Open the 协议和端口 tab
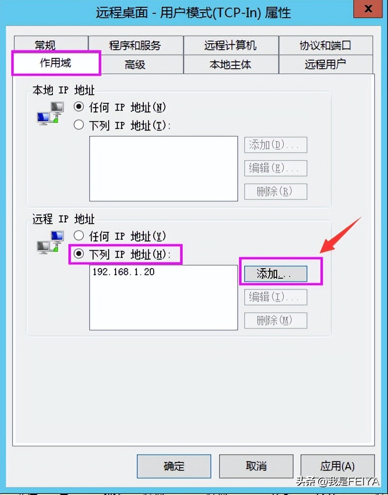The width and height of the screenshot is (388, 495). coord(326,45)
